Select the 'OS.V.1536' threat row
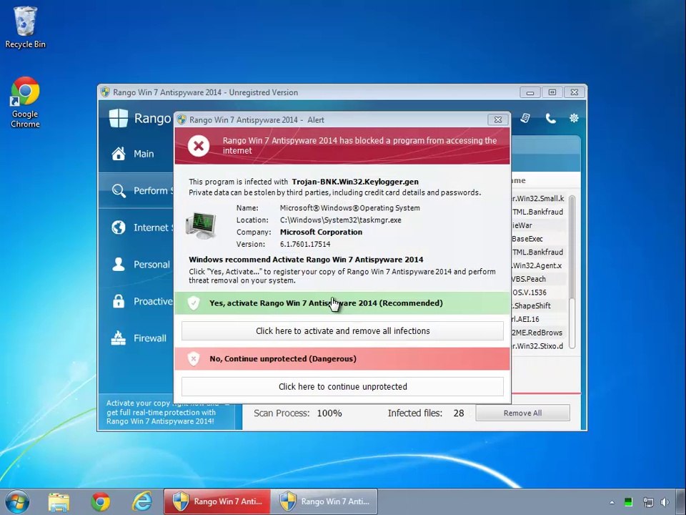The width and height of the screenshot is (686, 515). point(539,293)
